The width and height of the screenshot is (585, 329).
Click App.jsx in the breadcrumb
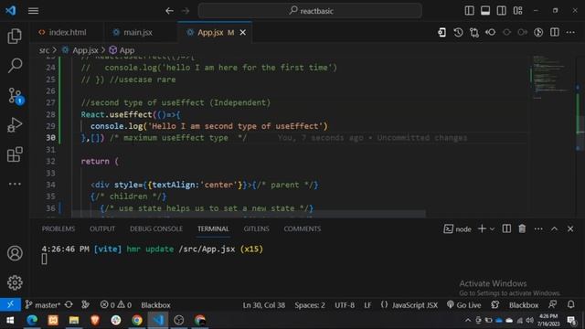[85, 50]
